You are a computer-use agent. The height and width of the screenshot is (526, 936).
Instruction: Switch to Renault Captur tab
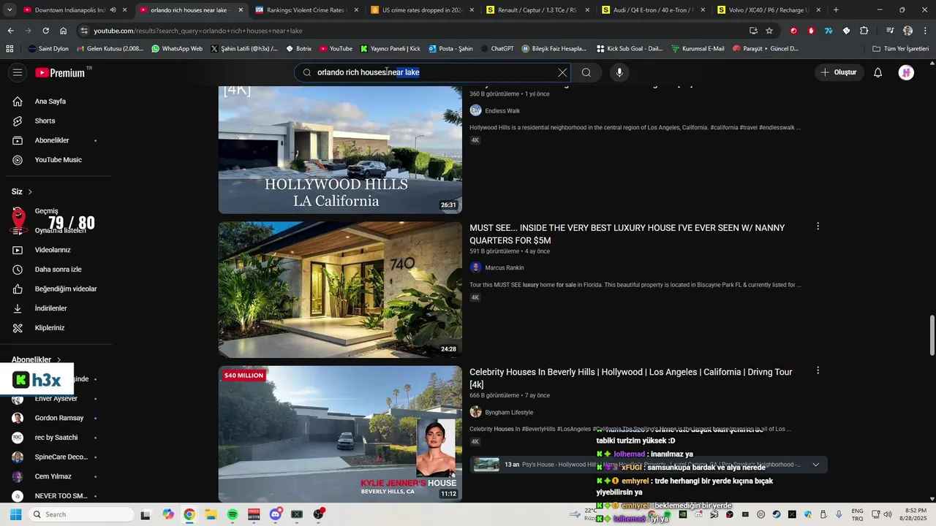[536, 10]
